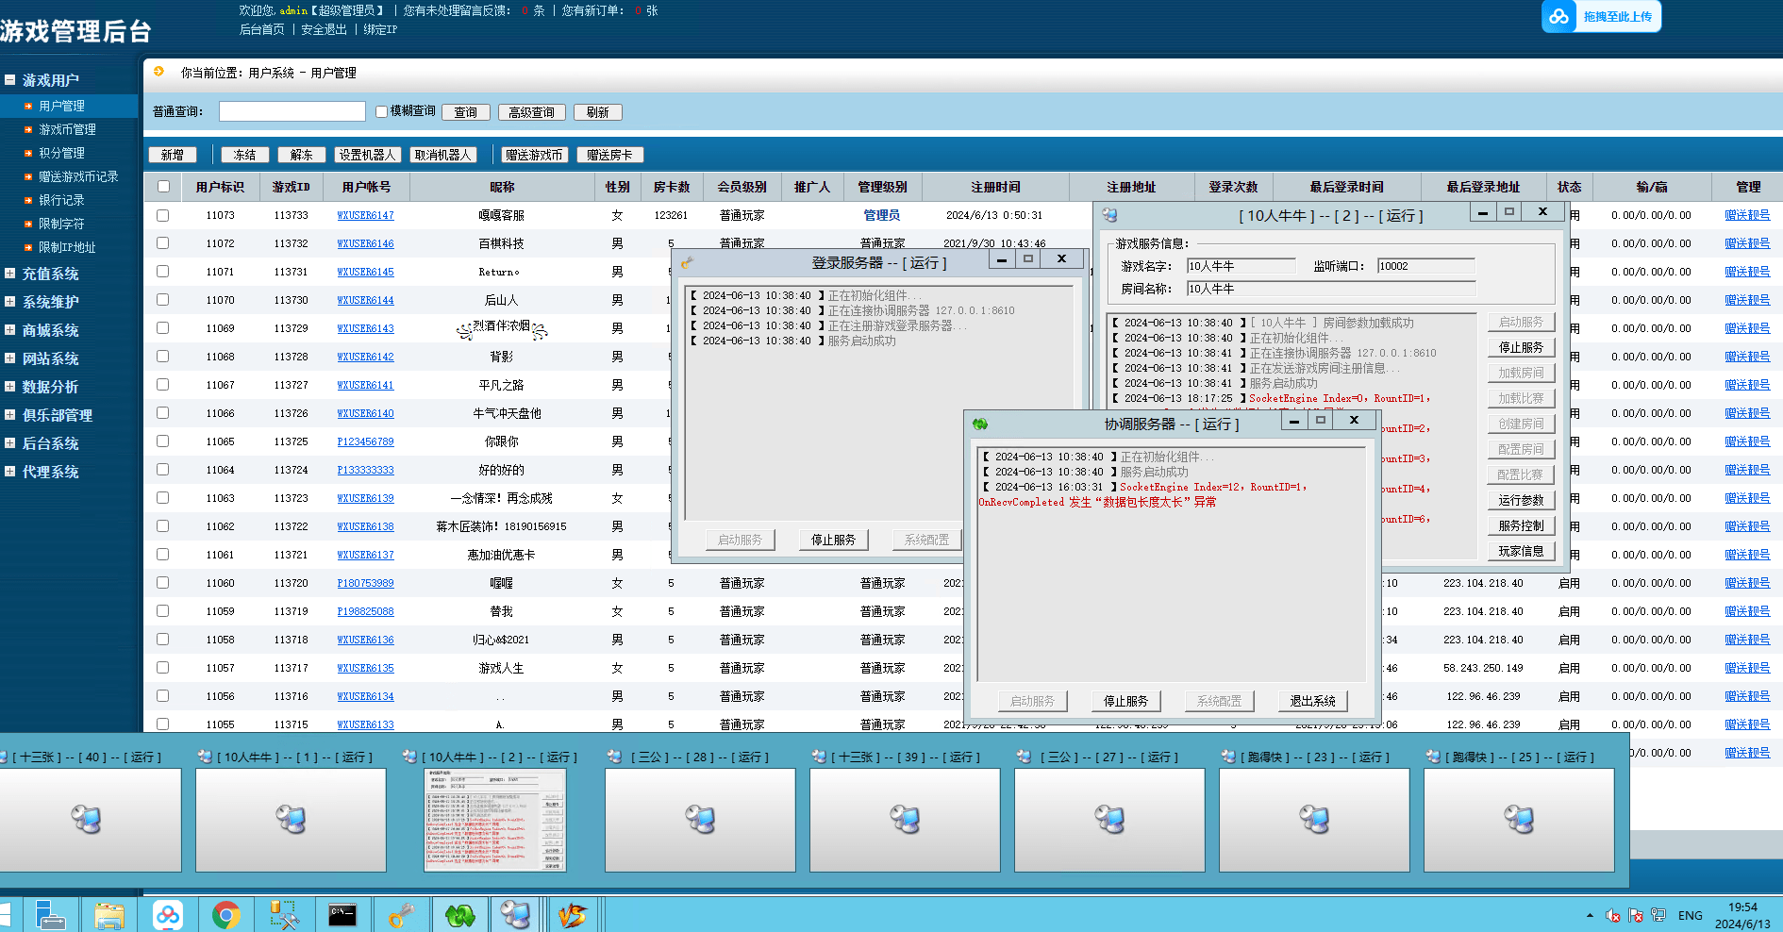Click the icon beside 十三张 [39] thumbnail title
This screenshot has height=932, width=1783.
click(x=819, y=757)
